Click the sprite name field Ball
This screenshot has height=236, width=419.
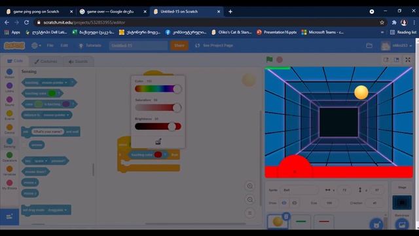[x=299, y=190]
